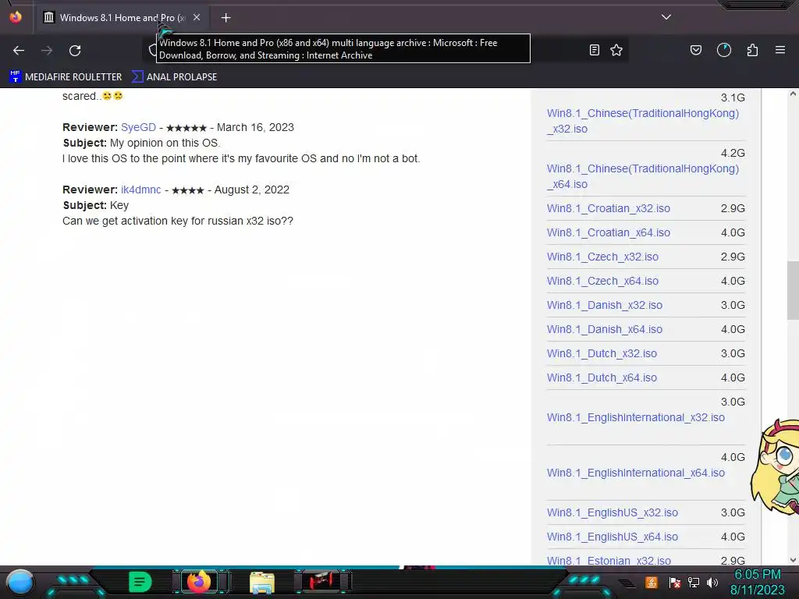Open reviewer ik4dmnc's profile link
The width and height of the screenshot is (799, 599).
point(140,190)
